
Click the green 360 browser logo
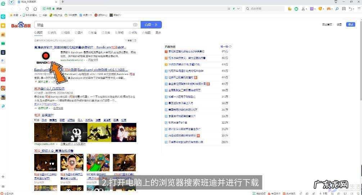pos(3,3)
